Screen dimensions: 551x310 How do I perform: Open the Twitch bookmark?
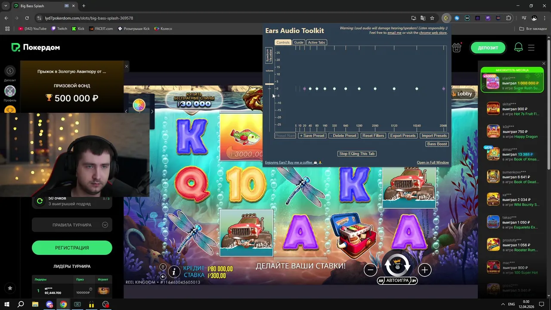pos(59,29)
